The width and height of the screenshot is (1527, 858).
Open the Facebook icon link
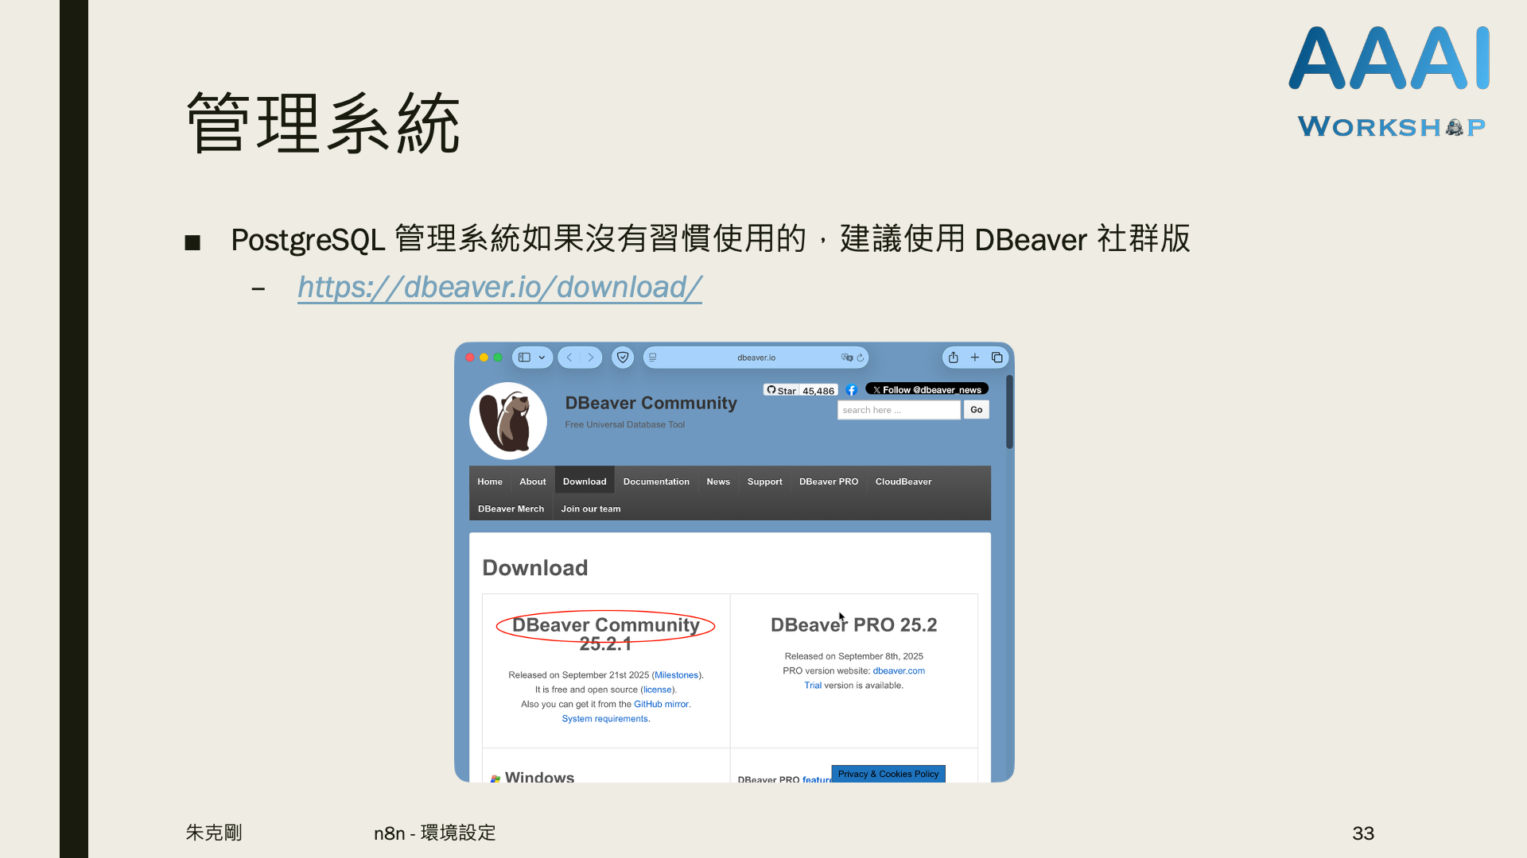pyautogui.click(x=851, y=390)
